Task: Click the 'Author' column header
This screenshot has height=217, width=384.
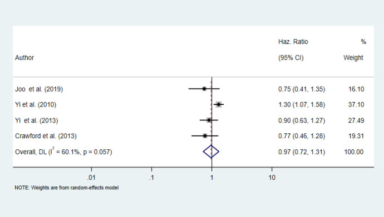Action: click(x=24, y=58)
